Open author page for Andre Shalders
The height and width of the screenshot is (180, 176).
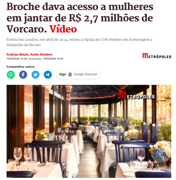tap(41, 54)
